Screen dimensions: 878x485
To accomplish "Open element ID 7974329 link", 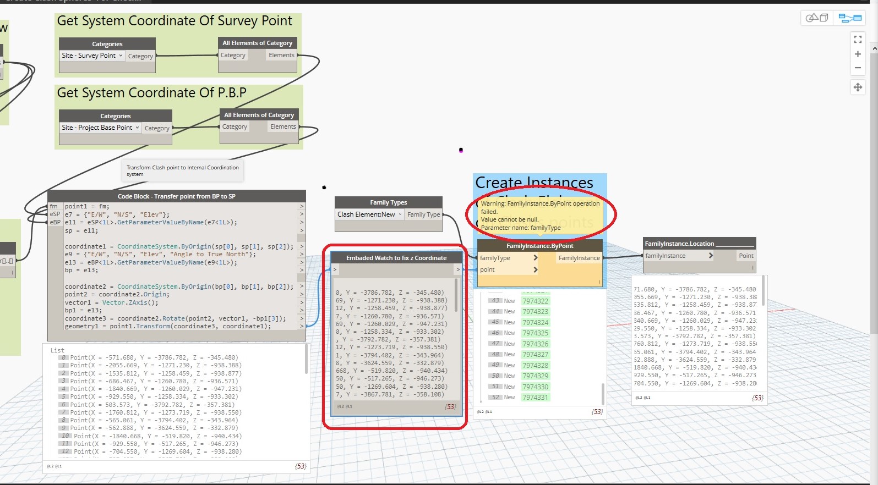I will [x=535, y=376].
